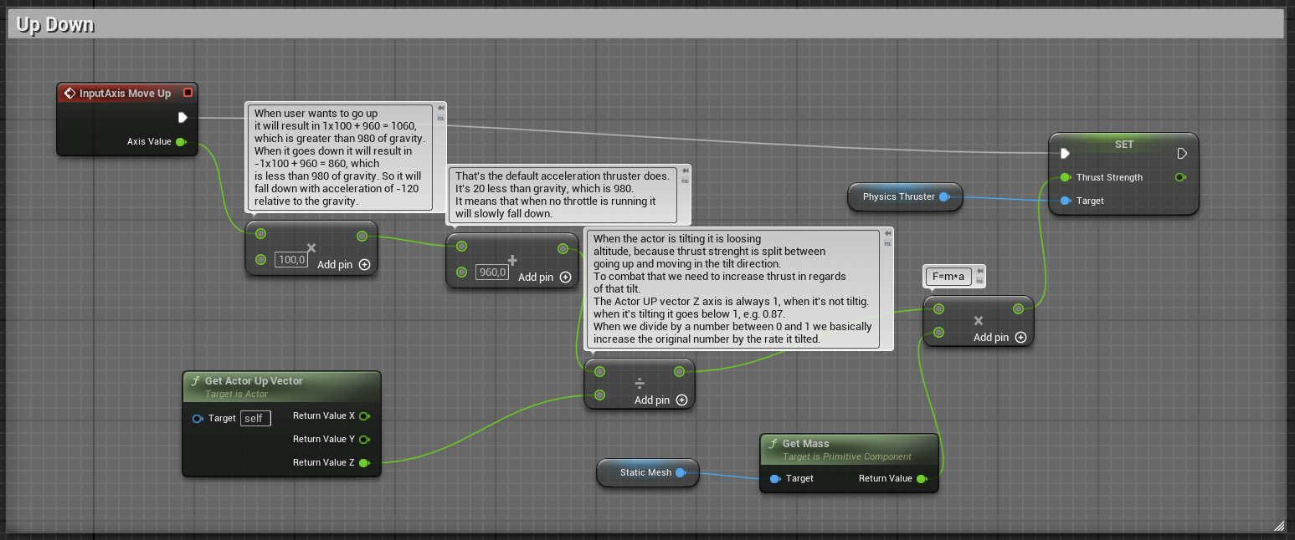This screenshot has height=540, width=1295.
Task: Toggle pin on the F=m*a comment bubble
Action: click(x=979, y=271)
